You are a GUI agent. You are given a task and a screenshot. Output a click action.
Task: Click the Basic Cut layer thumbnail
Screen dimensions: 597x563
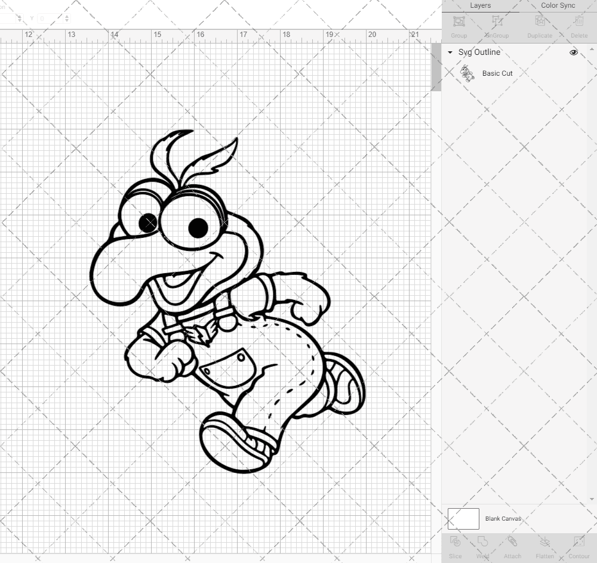coord(467,73)
